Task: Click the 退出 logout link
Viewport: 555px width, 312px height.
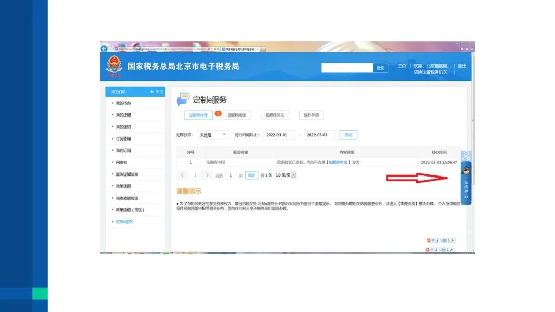Action: (462, 66)
